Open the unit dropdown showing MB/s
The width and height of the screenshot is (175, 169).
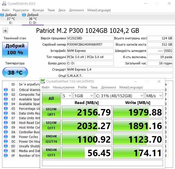154,96
